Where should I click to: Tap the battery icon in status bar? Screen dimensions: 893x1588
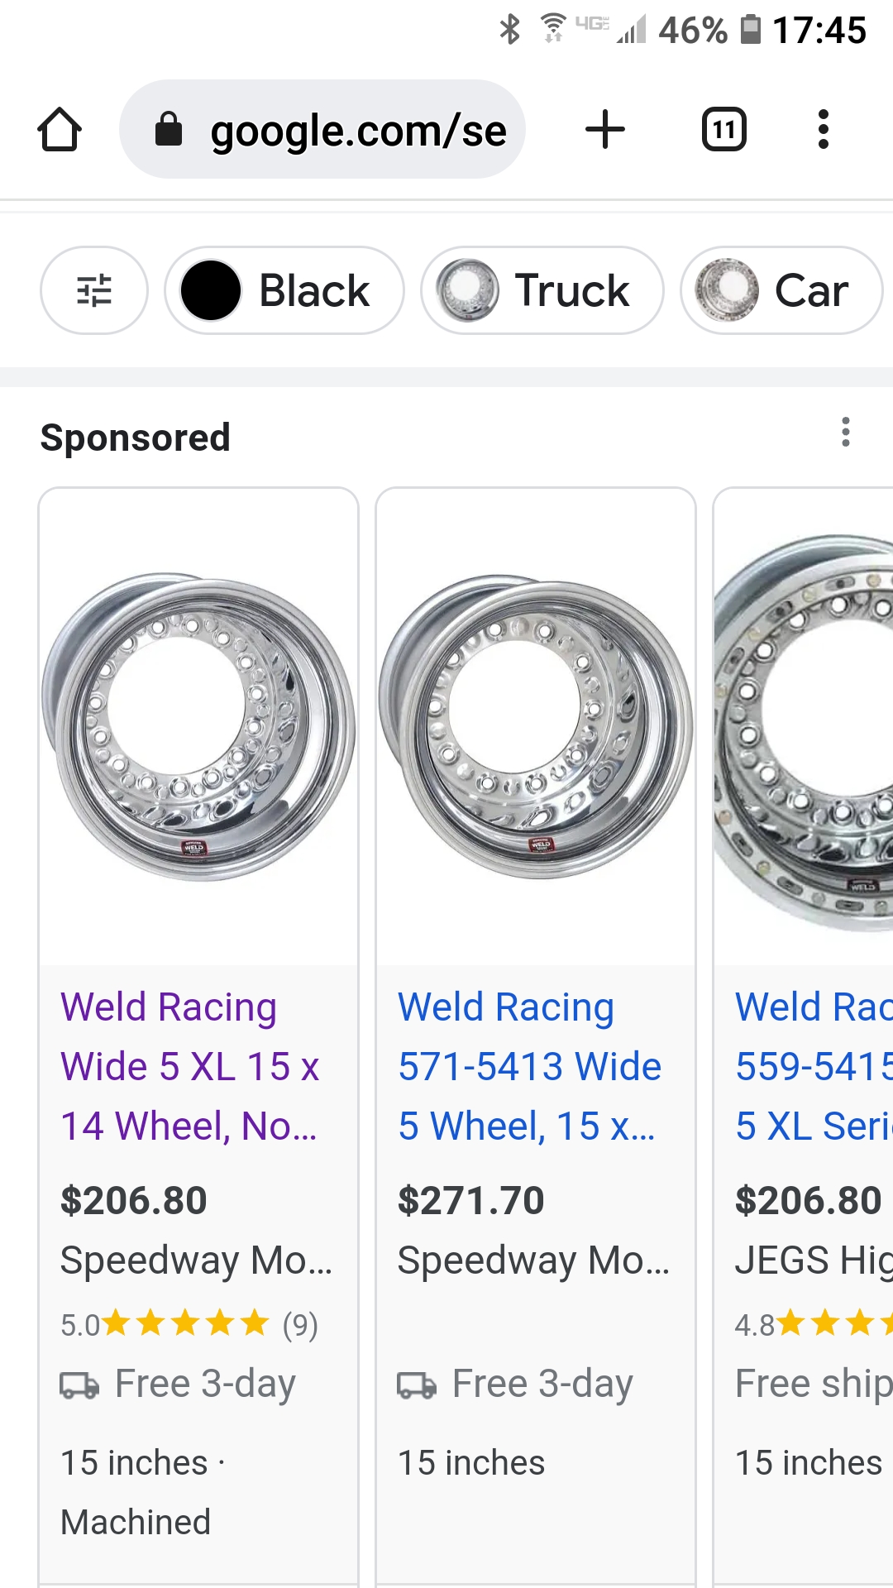coord(750,30)
